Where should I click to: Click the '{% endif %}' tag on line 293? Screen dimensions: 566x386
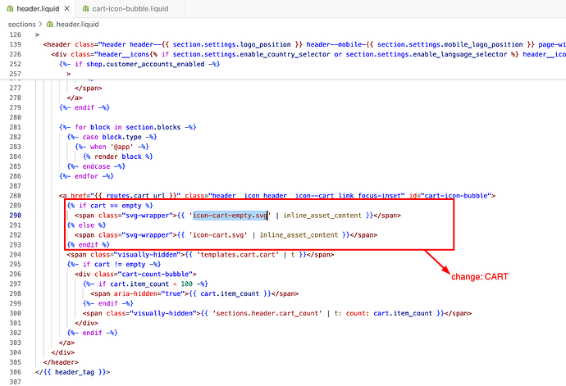pyautogui.click(x=88, y=244)
